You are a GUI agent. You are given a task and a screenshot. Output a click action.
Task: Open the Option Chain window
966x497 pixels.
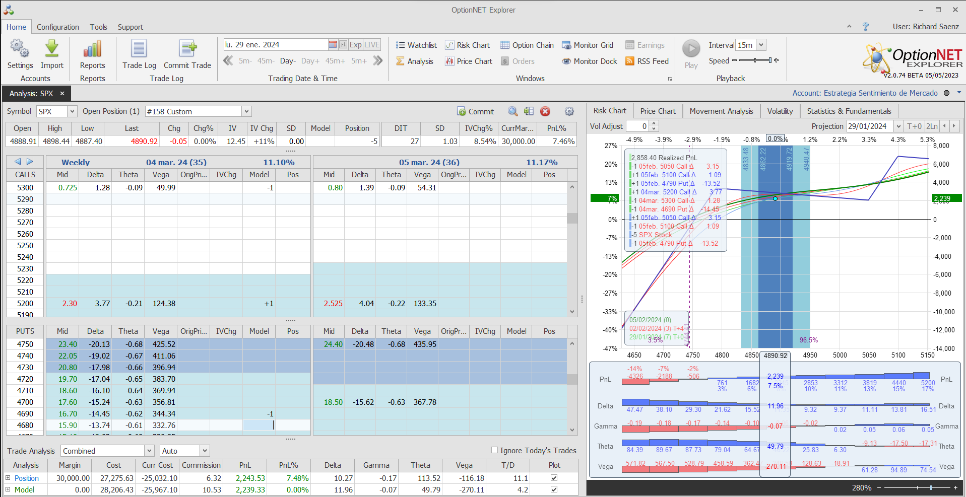pyautogui.click(x=527, y=45)
